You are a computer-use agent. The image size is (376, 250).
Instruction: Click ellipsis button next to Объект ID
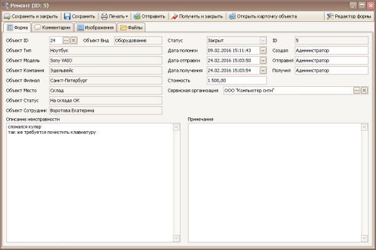(x=66, y=40)
